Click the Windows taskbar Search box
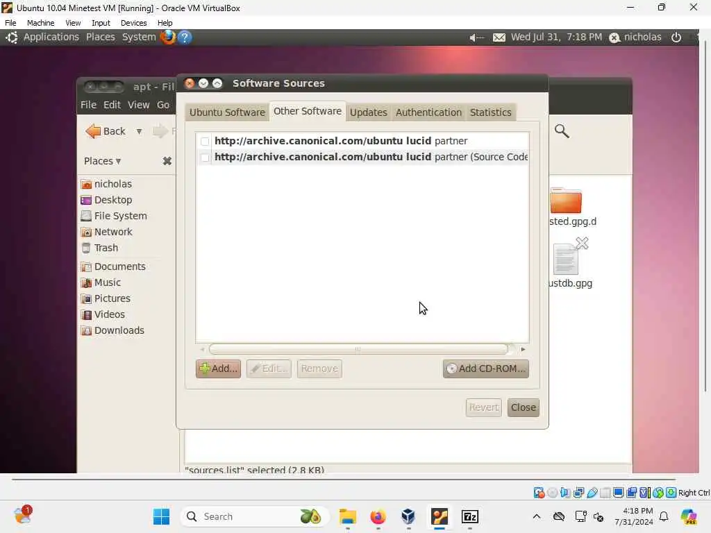 [255, 516]
